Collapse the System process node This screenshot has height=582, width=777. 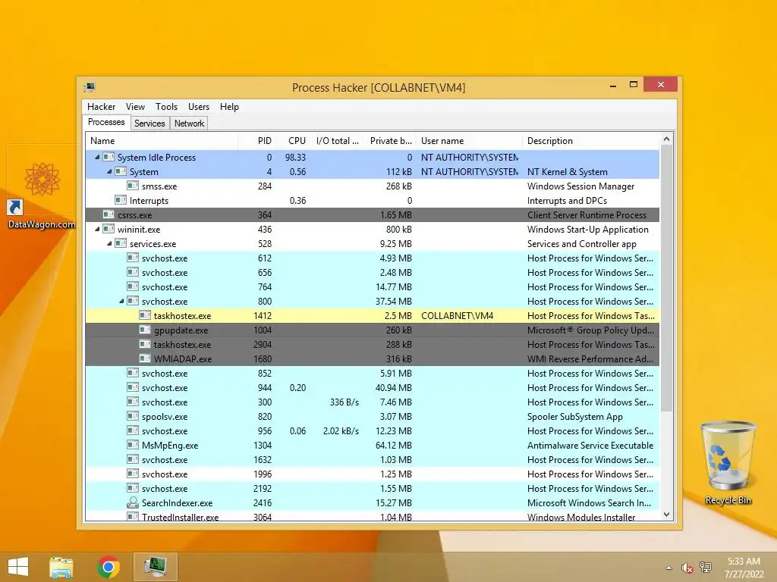tap(109, 172)
